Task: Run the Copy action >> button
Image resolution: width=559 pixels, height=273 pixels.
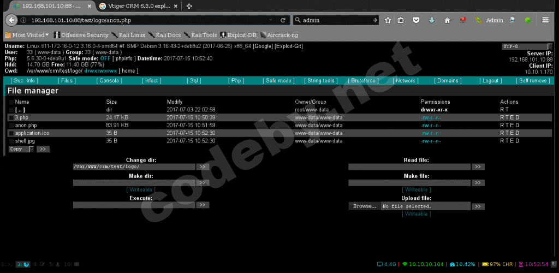Action: 43,149
